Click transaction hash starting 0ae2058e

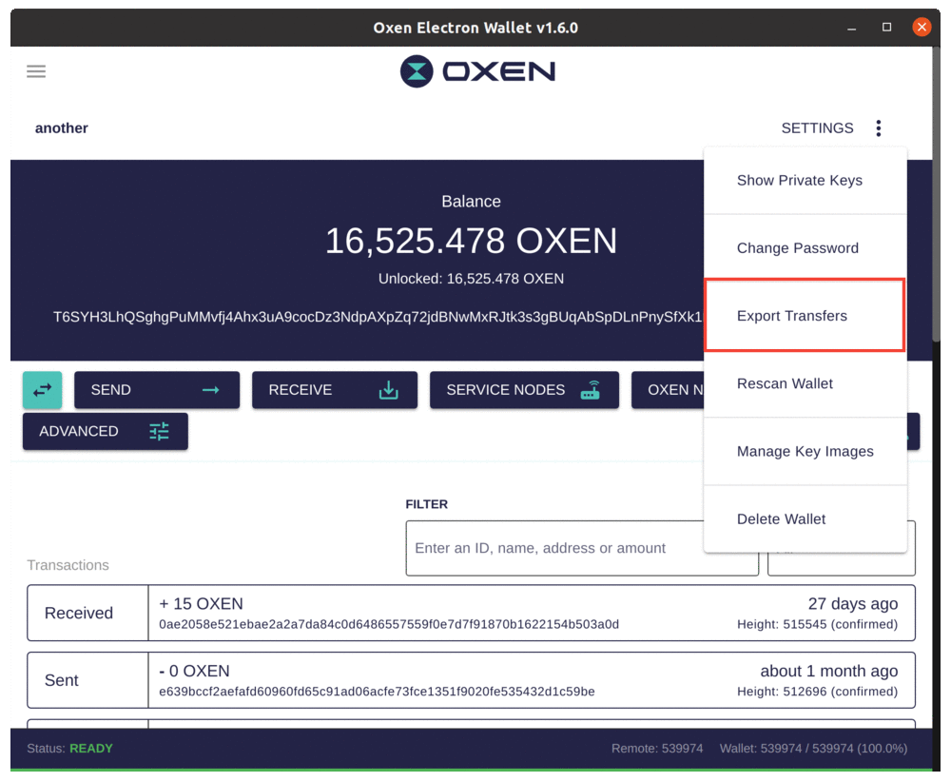(389, 624)
